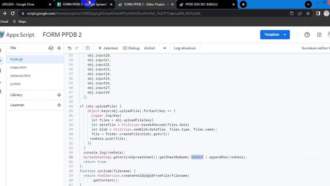Undo the last edit
The height and width of the screenshot is (186, 330).
pyautogui.click(x=70, y=48)
